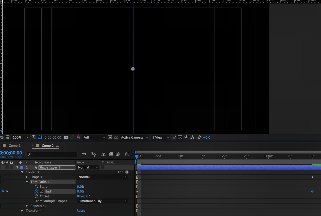
Task: Click the composition flowchart icon in viewer
Action: point(192,137)
